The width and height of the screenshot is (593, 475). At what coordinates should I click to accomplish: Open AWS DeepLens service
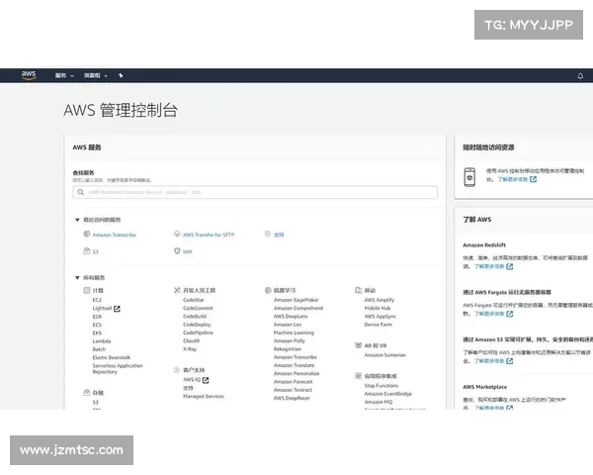[x=291, y=317]
